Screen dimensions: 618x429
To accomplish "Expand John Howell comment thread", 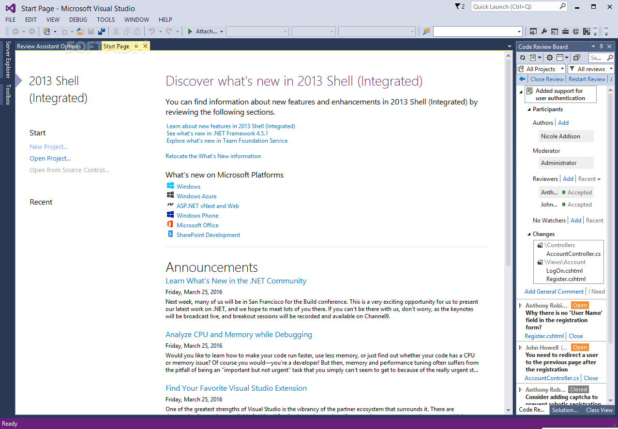I will point(521,348).
